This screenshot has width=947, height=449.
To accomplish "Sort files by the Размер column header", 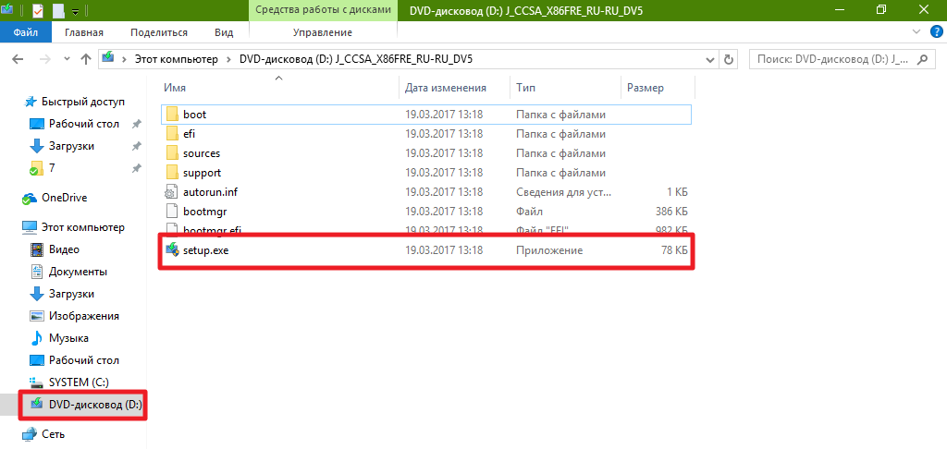I will pyautogui.click(x=645, y=88).
